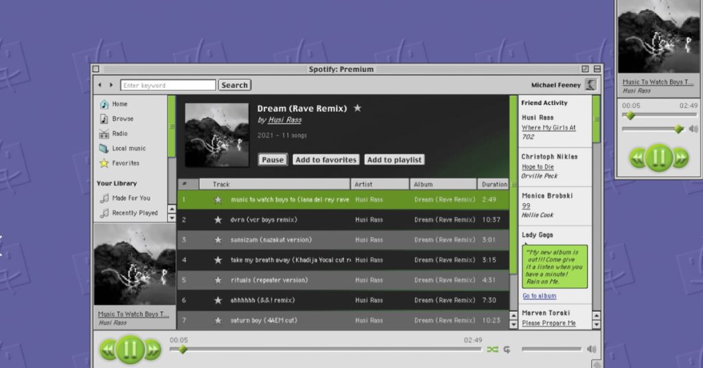Toggle shuffle in bottom player
Viewport: 703px width, 368px height.
click(492, 349)
